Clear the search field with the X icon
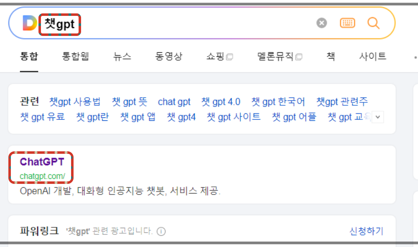 tap(321, 23)
